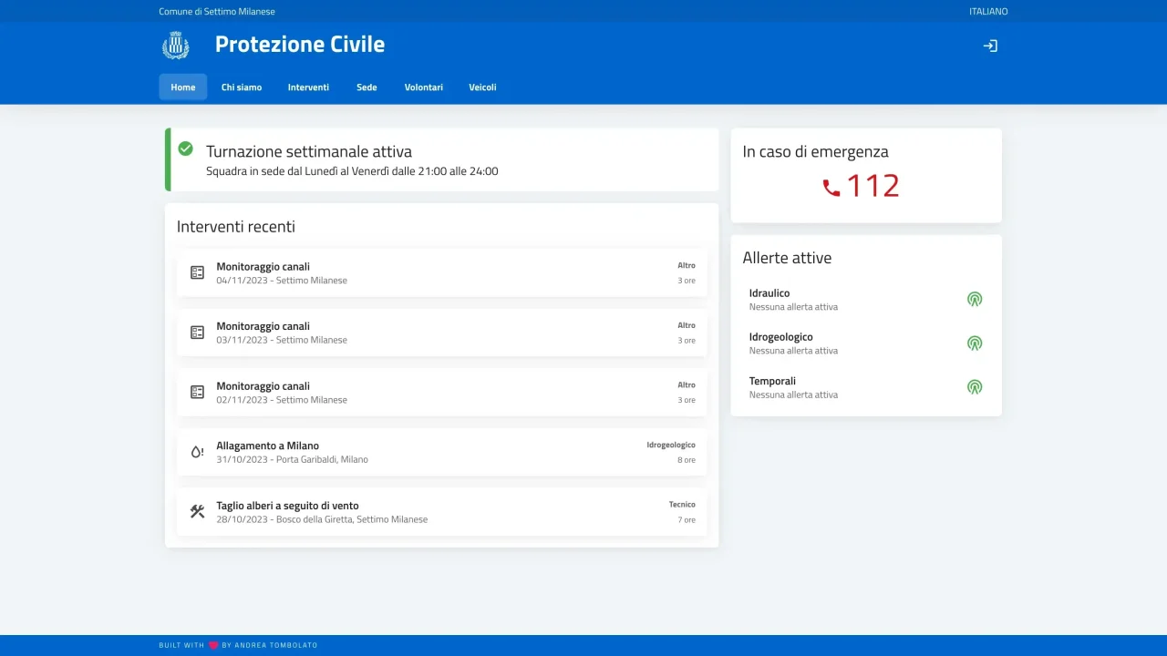Select the Idrogeologico alert row
The image size is (1167, 656).
pos(866,343)
